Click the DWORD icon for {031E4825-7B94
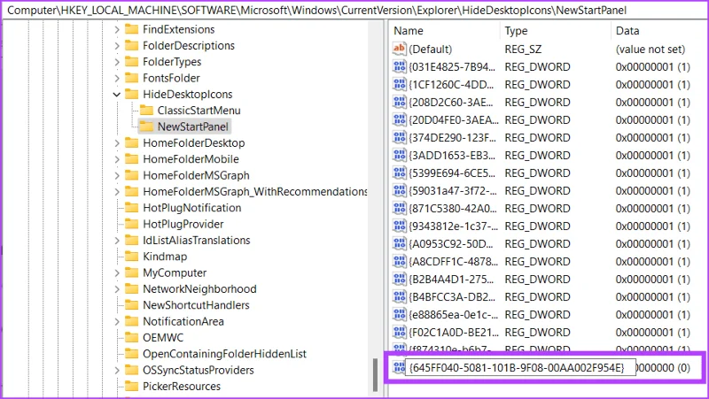The height and width of the screenshot is (399, 709). tap(400, 67)
